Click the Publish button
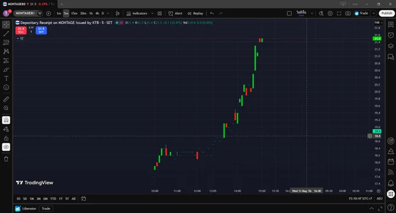The image size is (396, 213). click(x=387, y=13)
